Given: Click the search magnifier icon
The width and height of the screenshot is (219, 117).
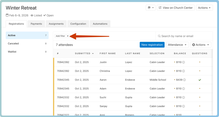Looking at the screenshot, I should (159, 36).
